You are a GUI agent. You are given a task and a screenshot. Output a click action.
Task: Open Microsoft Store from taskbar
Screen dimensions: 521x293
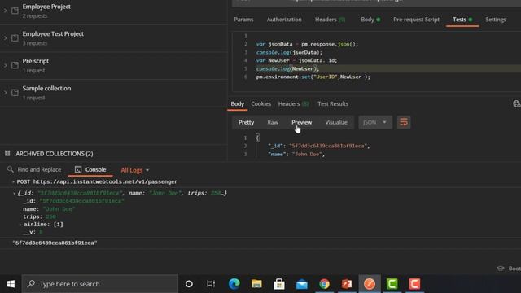point(279,284)
